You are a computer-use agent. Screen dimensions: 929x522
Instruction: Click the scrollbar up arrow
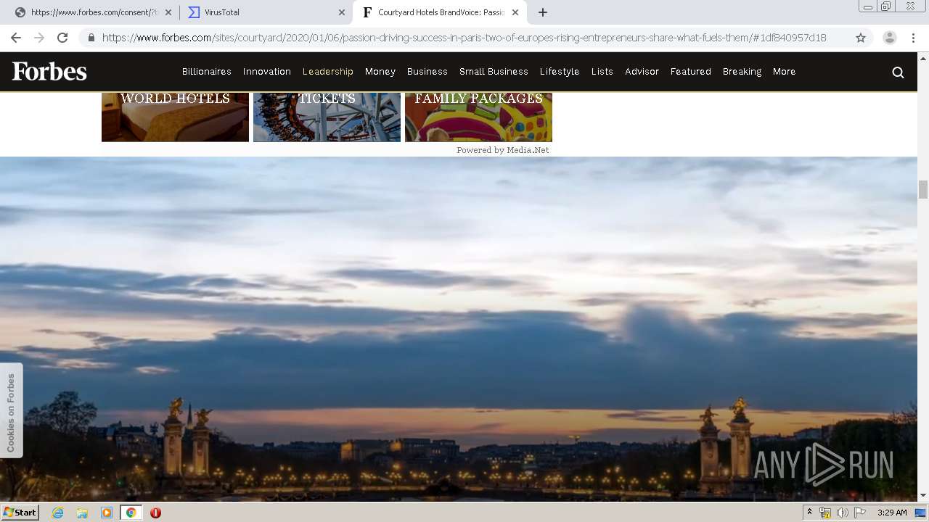click(x=923, y=57)
